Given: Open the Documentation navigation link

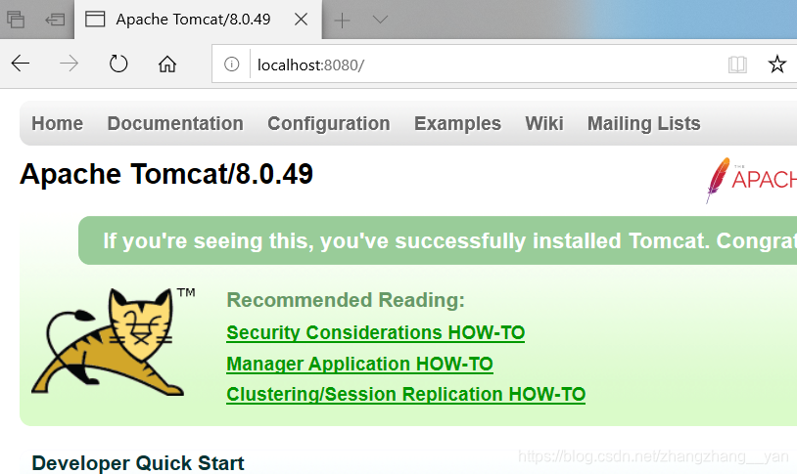Looking at the screenshot, I should coord(175,123).
